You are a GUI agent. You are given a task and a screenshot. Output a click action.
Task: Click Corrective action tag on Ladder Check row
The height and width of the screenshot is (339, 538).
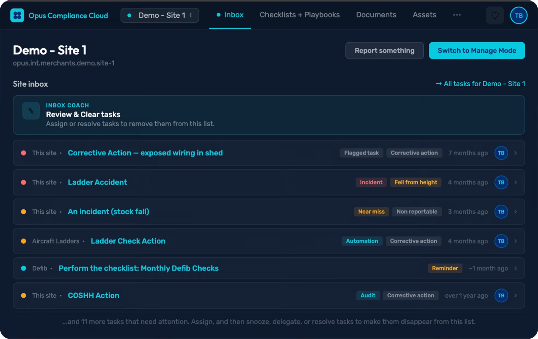[x=414, y=241]
